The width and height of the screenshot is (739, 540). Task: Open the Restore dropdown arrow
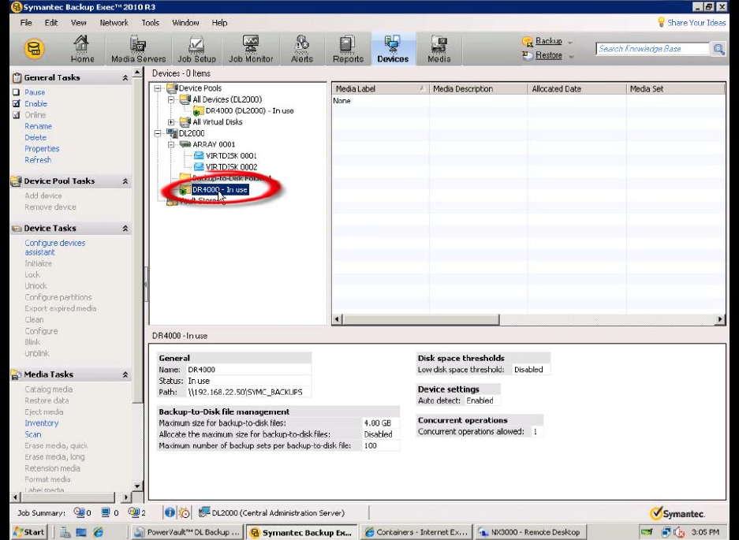point(571,57)
